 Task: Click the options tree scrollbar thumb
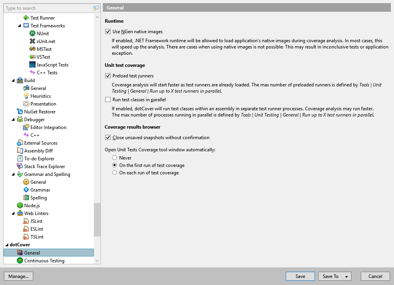pos(97,220)
